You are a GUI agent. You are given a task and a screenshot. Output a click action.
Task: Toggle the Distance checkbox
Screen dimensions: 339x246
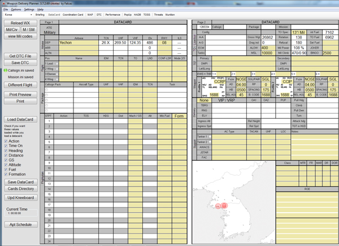tap(6, 156)
